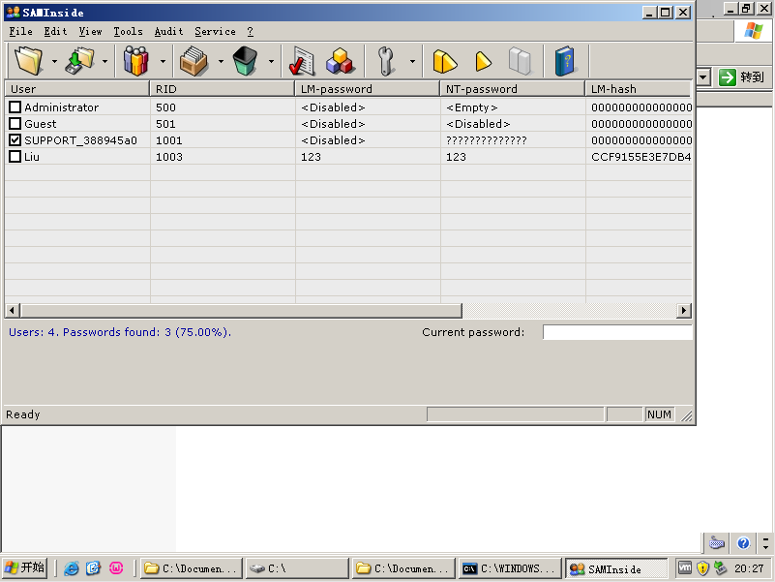The width and height of the screenshot is (775, 582).
Task: Click the horizontal scrollbar thumb
Action: click(x=241, y=310)
